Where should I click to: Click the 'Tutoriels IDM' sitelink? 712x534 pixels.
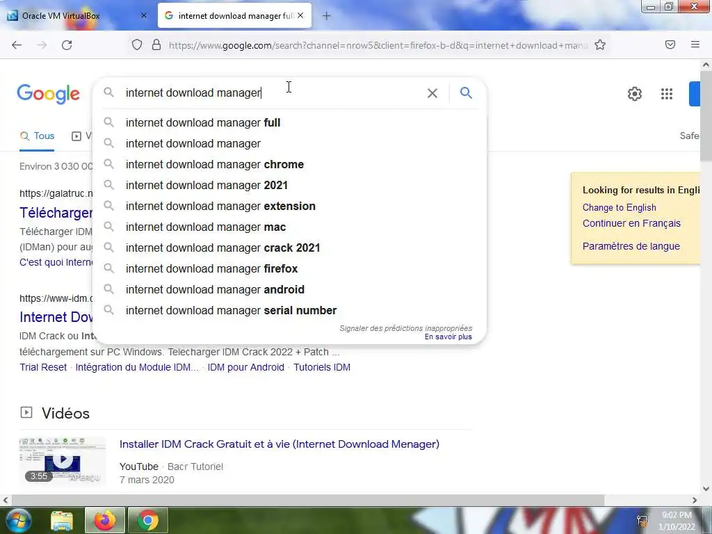[x=322, y=367]
